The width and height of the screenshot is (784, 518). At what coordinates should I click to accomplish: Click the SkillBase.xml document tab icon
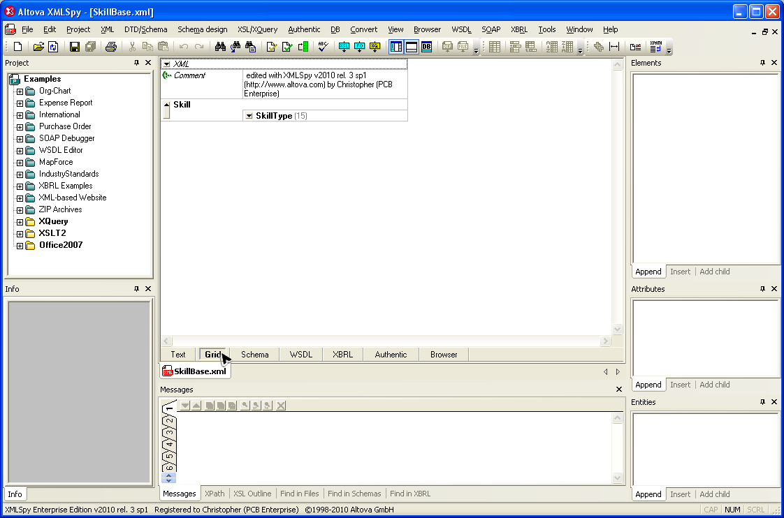[168, 371]
